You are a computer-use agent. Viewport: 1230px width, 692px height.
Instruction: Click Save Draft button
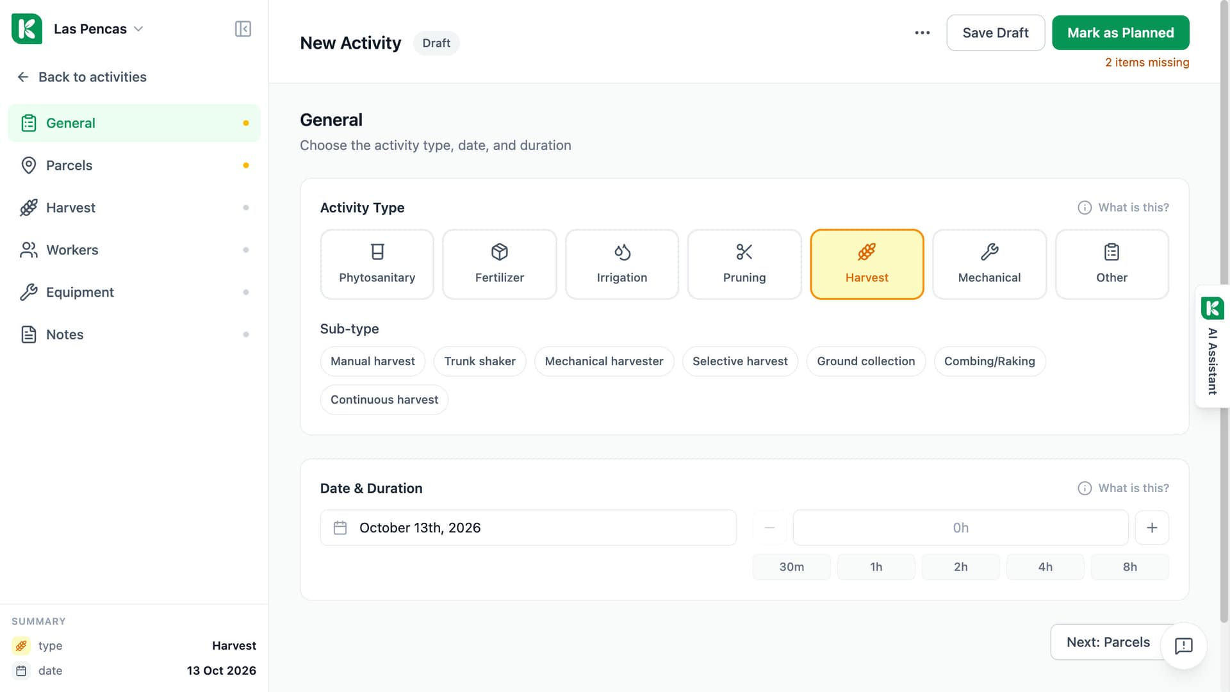coord(996,33)
